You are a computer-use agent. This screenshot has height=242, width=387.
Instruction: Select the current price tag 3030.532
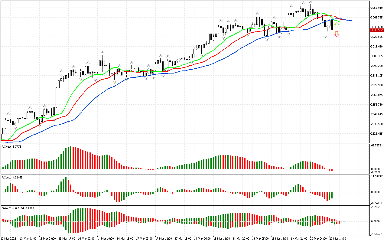click(377, 30)
